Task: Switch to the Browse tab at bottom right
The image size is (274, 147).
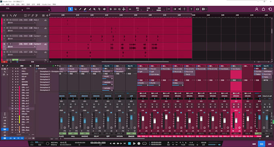Action: click(x=270, y=144)
